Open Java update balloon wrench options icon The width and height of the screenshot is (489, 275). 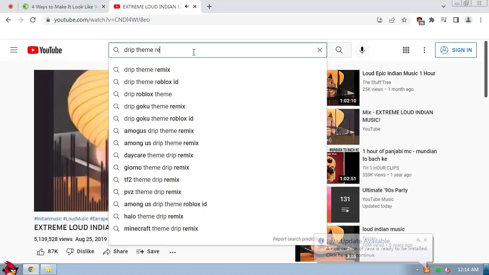point(418,240)
